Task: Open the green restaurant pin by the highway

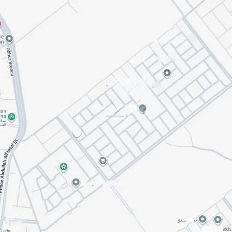Action: (x=12, y=117)
